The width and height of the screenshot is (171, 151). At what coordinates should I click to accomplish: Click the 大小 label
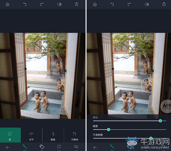click(95, 117)
